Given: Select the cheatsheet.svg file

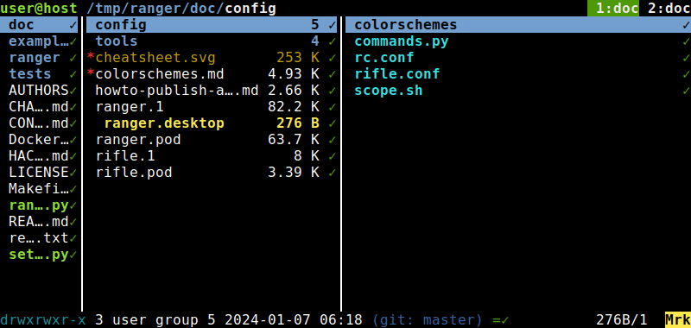Looking at the screenshot, I should click(212, 58).
